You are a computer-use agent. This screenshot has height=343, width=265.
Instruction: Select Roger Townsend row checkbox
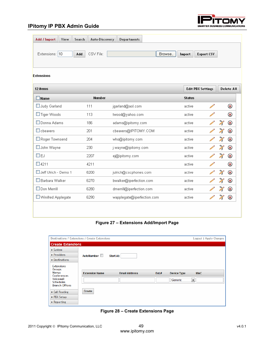tap(38, 139)
